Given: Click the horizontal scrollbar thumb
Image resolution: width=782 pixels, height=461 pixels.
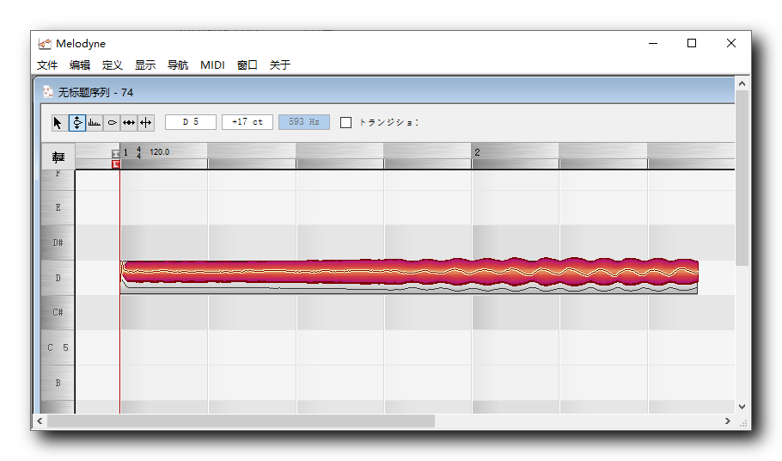Looking at the screenshot, I should (241, 421).
